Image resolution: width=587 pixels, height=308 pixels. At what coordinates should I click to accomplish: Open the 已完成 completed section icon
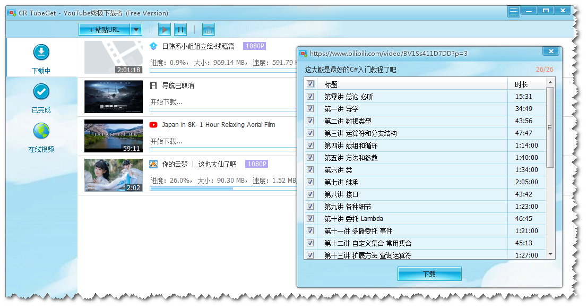click(x=41, y=92)
